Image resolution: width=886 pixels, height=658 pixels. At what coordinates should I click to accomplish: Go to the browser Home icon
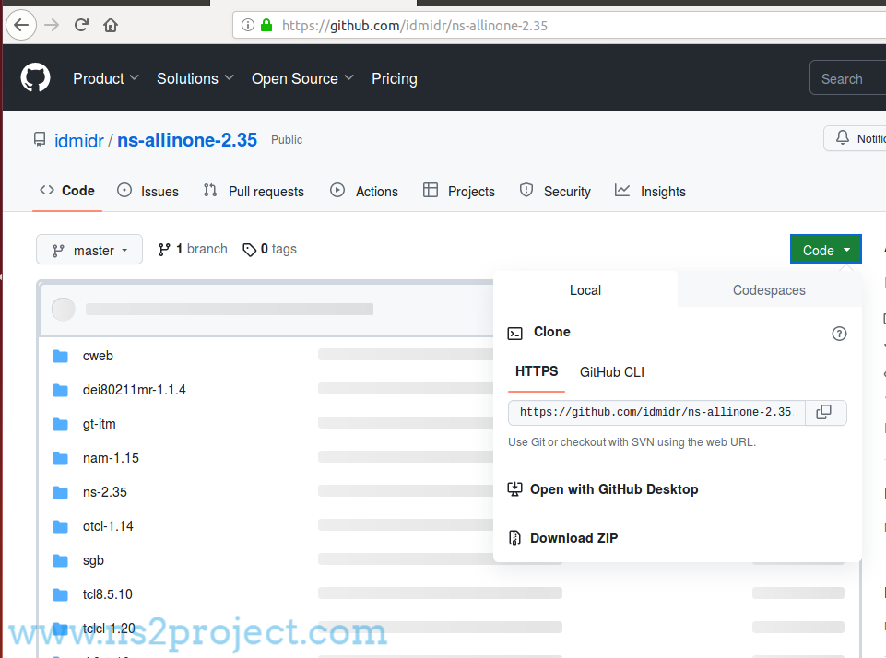[111, 25]
